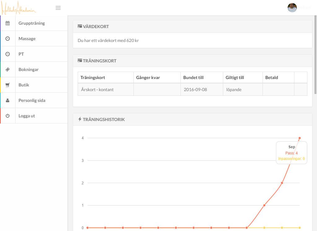Click the ticket icon beside Bokningar
The image size is (317, 231).
pos(8,69)
